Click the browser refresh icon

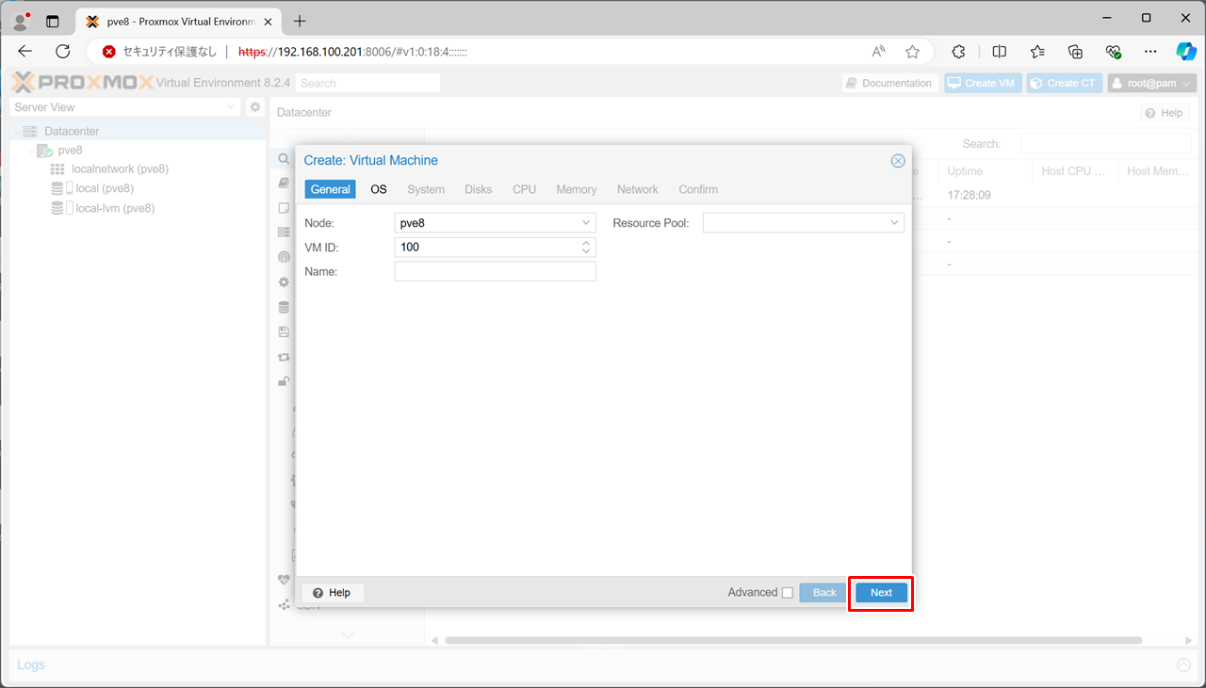[63, 52]
